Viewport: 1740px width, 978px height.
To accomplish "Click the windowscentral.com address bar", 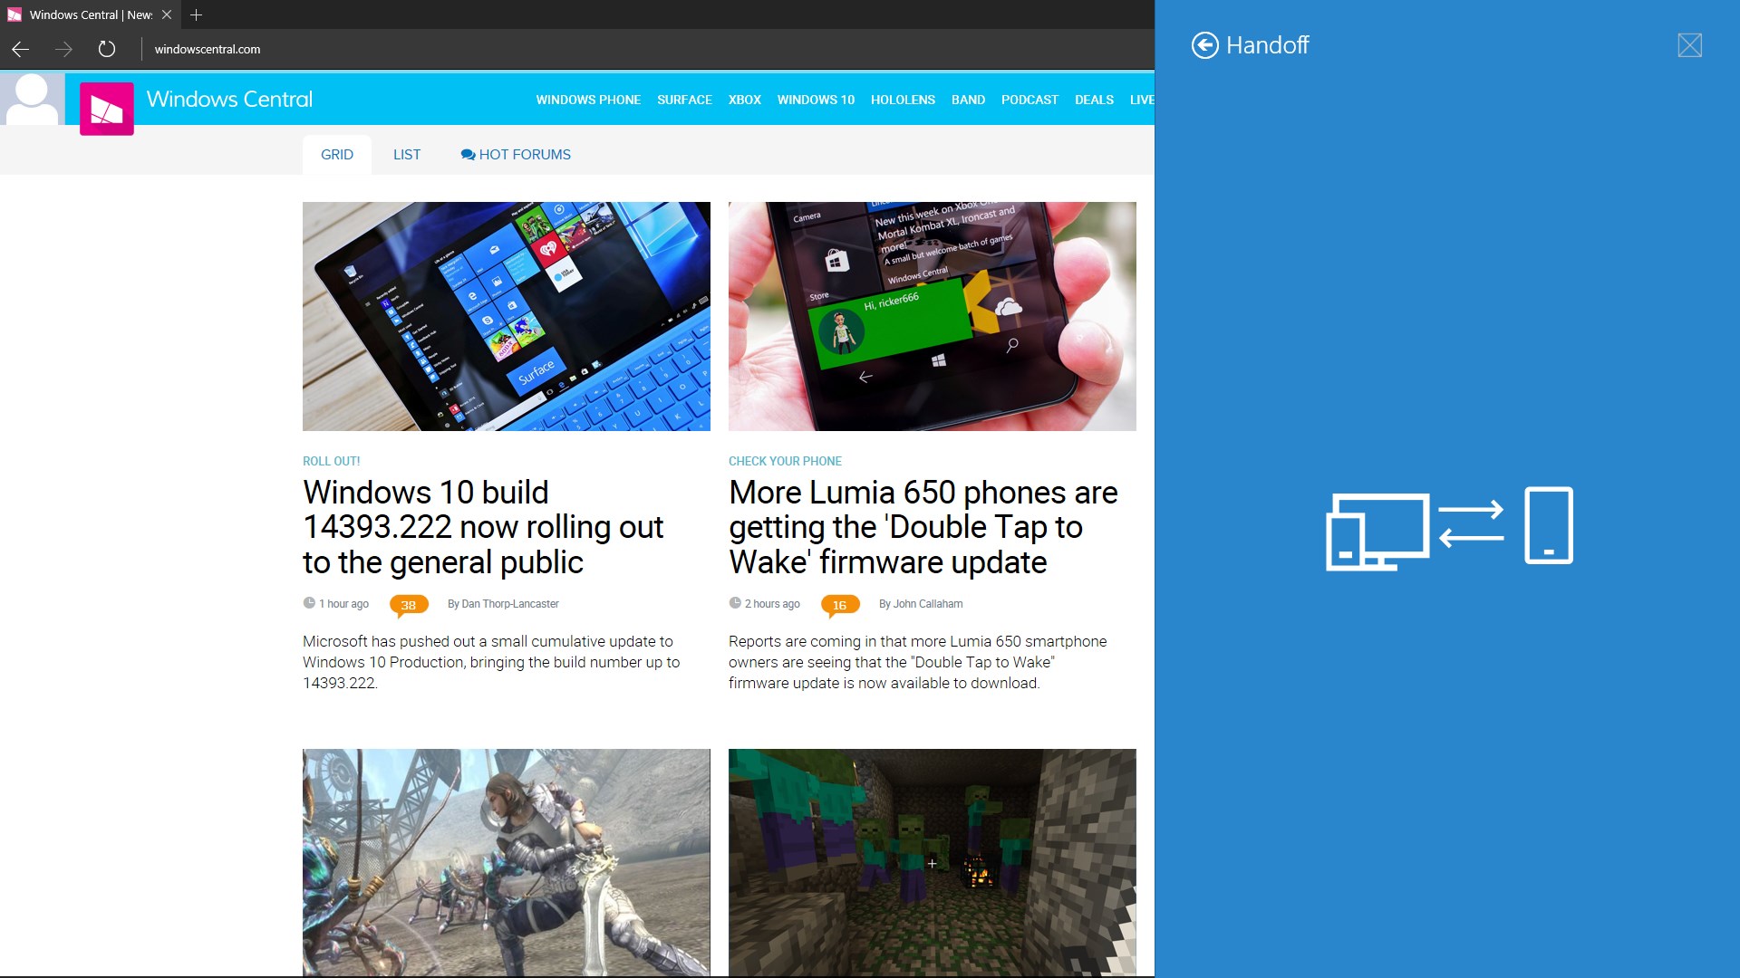I will click(648, 49).
